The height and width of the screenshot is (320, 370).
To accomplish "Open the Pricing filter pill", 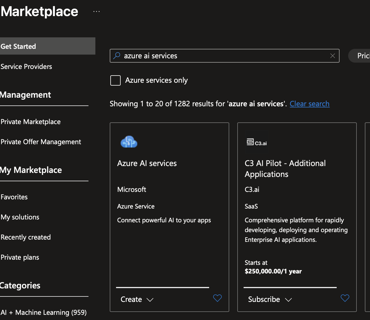I will coord(360,56).
